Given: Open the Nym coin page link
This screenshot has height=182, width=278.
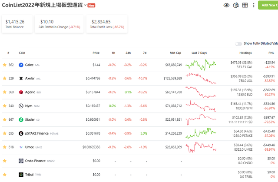Looking at the screenshot, I should [29, 106].
